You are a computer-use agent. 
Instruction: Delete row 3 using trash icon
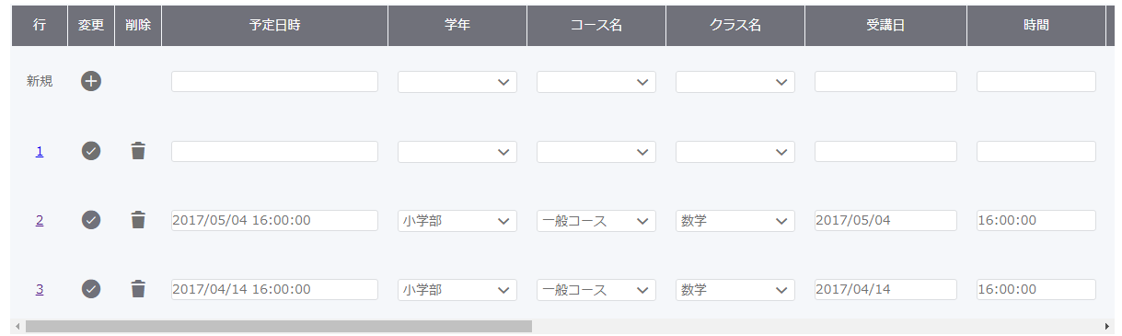[x=138, y=289]
